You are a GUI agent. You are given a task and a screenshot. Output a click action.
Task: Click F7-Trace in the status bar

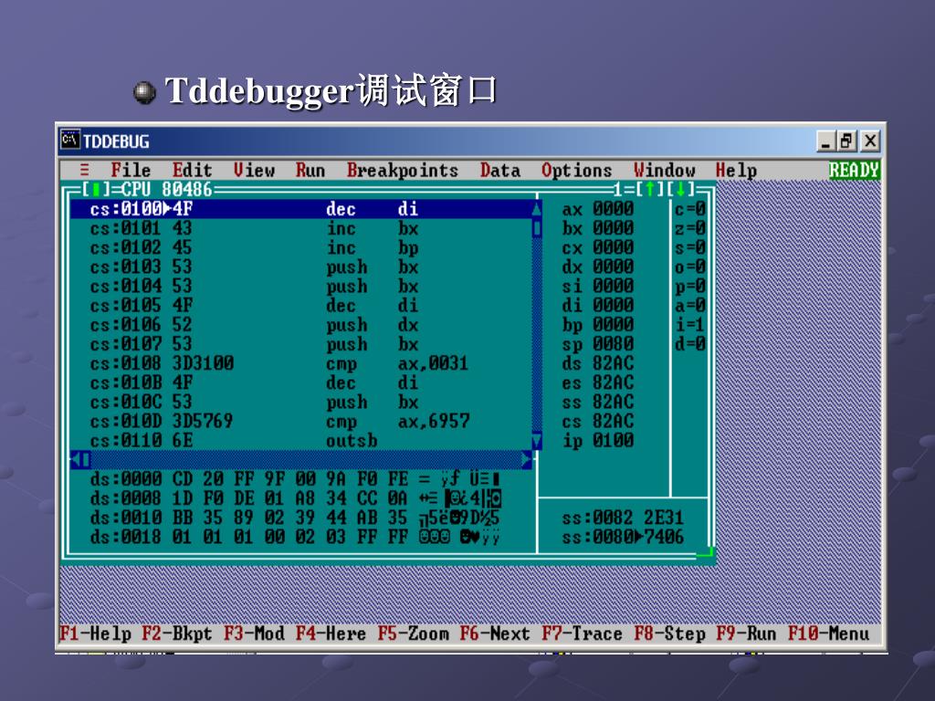tap(582, 633)
